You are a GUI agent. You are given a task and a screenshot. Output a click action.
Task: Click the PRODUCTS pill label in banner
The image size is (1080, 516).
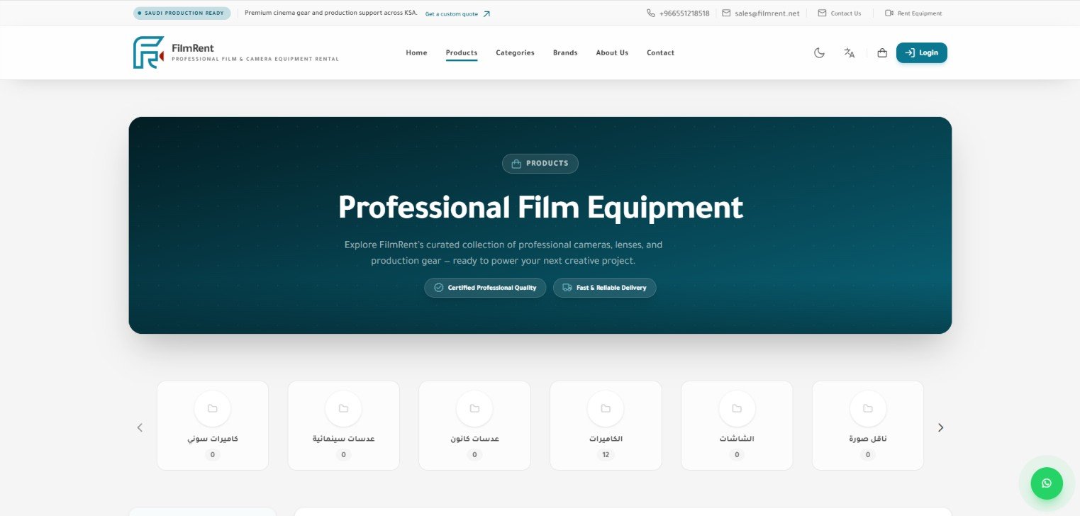(x=540, y=164)
